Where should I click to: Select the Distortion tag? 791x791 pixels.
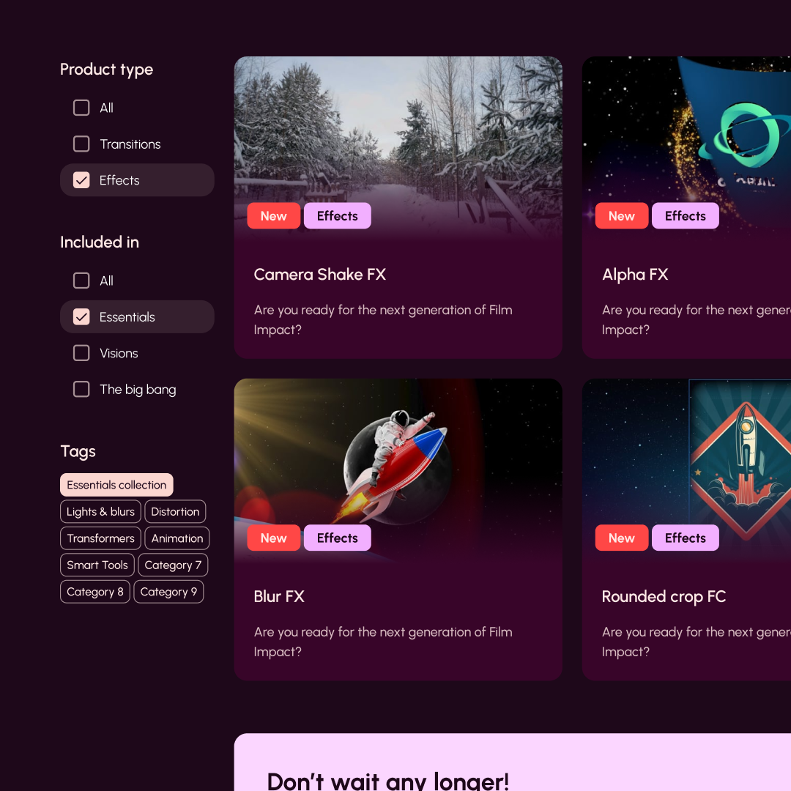pos(175,511)
